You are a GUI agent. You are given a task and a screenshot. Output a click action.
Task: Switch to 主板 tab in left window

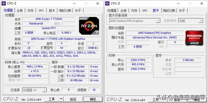coord(20,10)
